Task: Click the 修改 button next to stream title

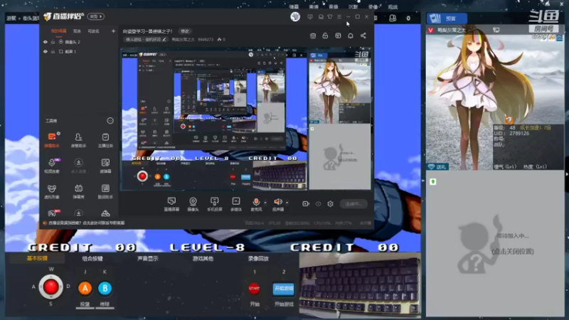Action: pos(185,31)
